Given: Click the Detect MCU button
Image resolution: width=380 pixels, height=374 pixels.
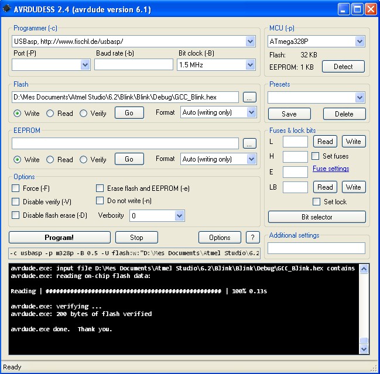Looking at the screenshot, I should pos(343,67).
